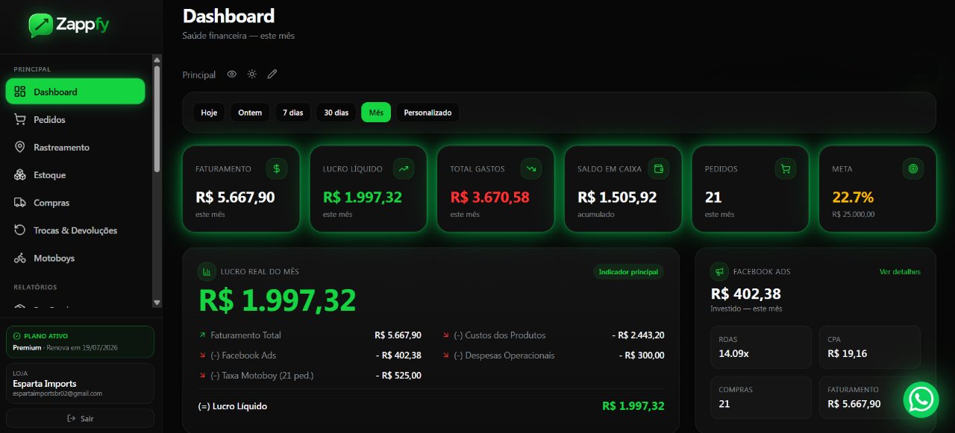
Task: Click the Esparta Imports store box
Action: coord(80,384)
